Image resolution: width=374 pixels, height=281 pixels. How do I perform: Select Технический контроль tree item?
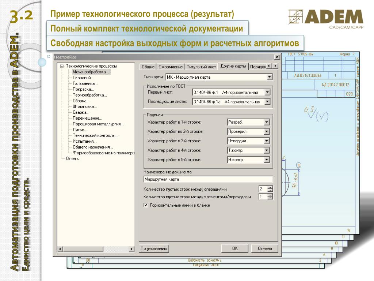coord(95,135)
